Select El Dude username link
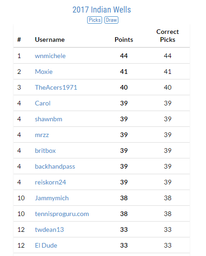The width and height of the screenshot is (206, 256). click(x=46, y=246)
